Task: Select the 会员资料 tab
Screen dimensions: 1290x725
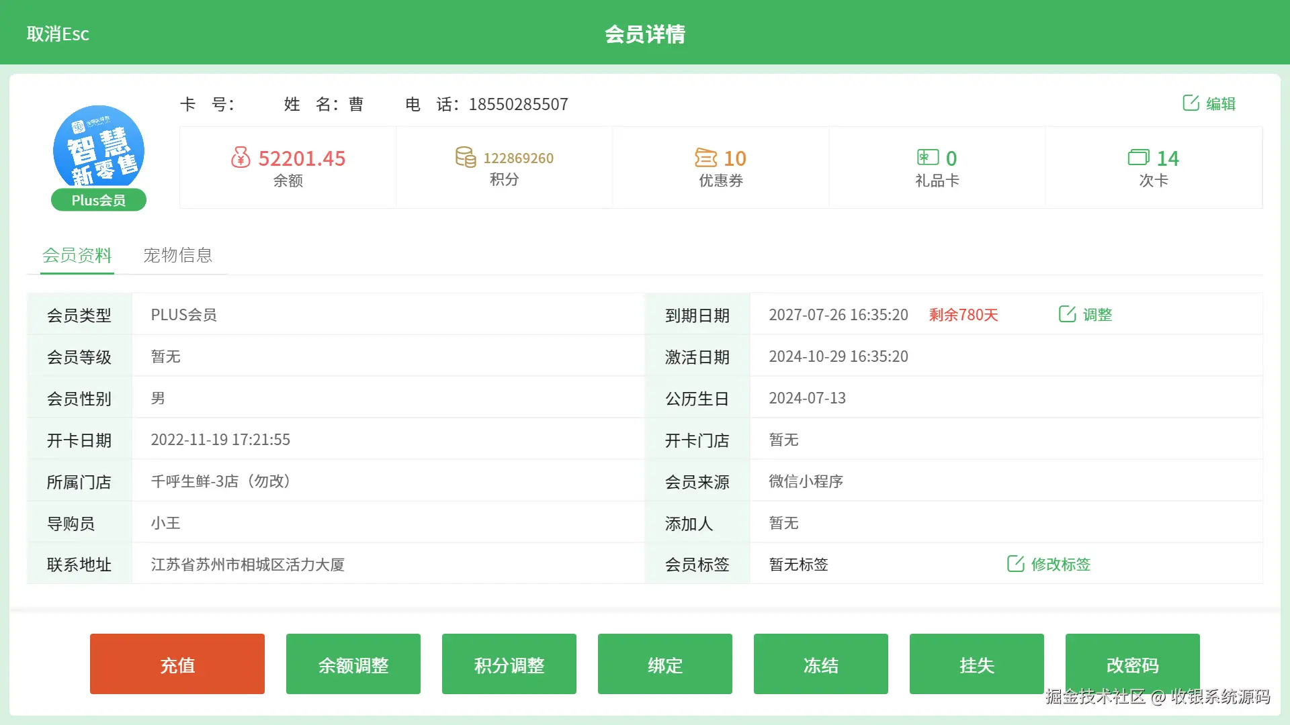Action: [77, 255]
